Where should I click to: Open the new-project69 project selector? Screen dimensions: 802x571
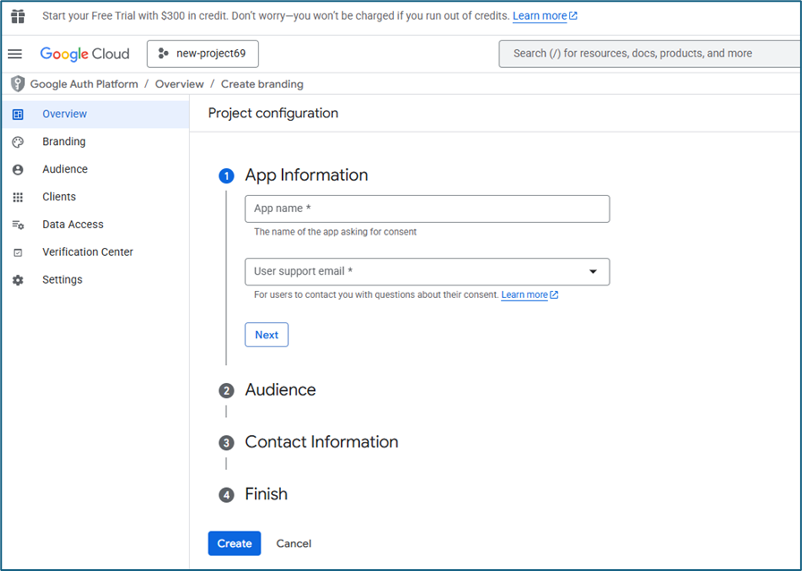click(202, 54)
